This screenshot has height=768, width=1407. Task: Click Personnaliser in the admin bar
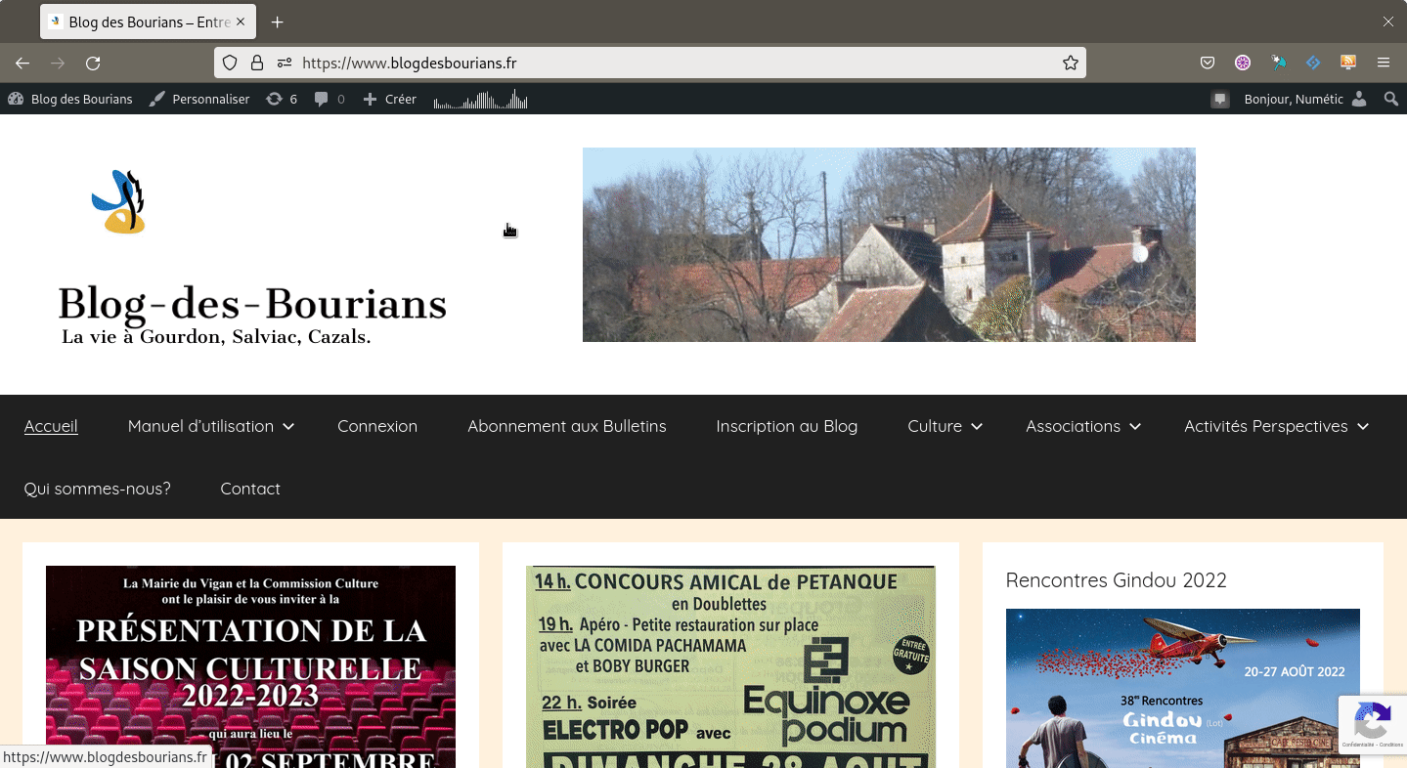click(200, 99)
